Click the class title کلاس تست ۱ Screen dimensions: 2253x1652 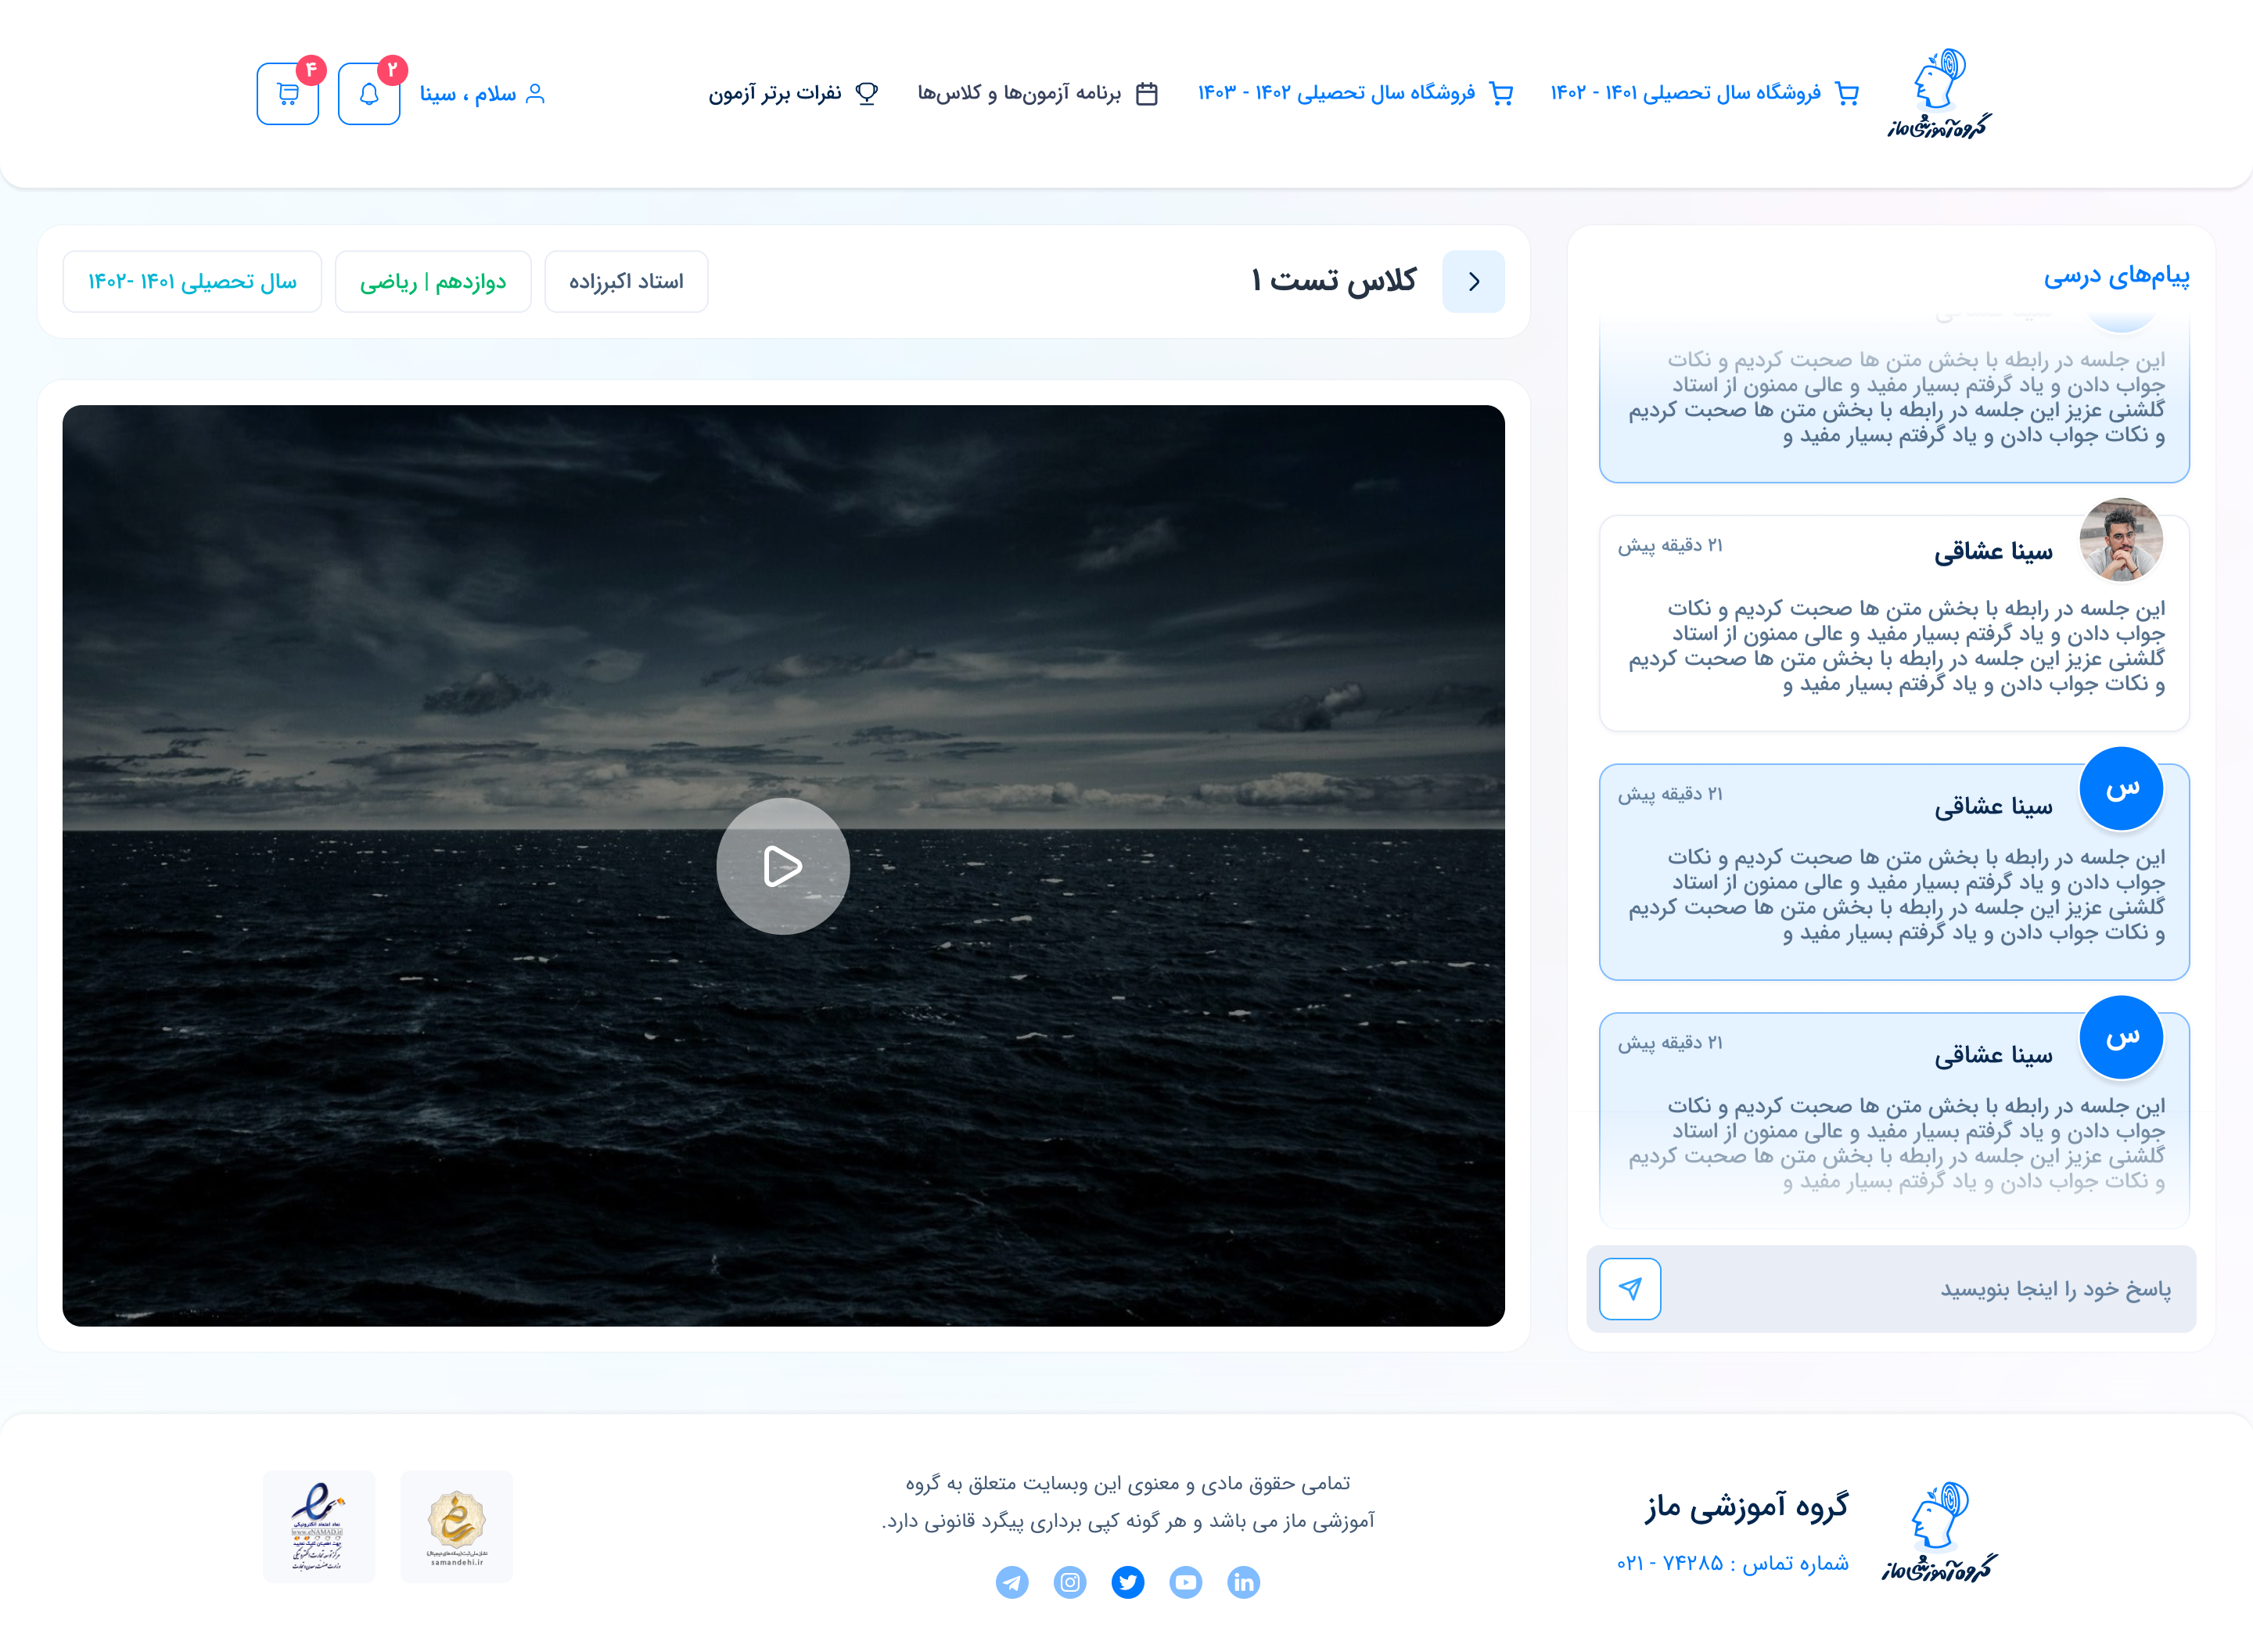[x=1333, y=281]
